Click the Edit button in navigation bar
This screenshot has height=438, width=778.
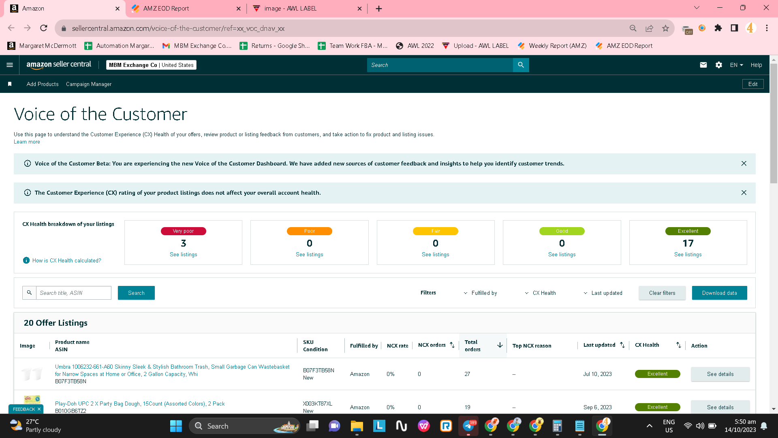[753, 84]
